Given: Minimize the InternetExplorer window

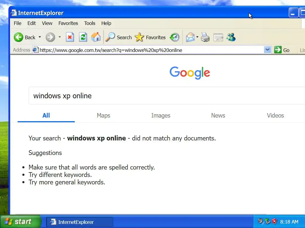Looking at the screenshot, I should [x=293, y=13].
